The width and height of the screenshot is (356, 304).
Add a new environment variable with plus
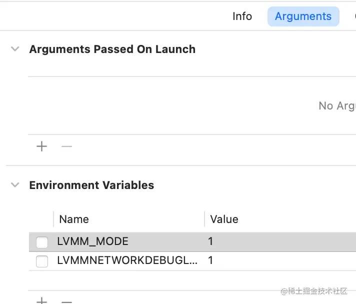click(42, 301)
